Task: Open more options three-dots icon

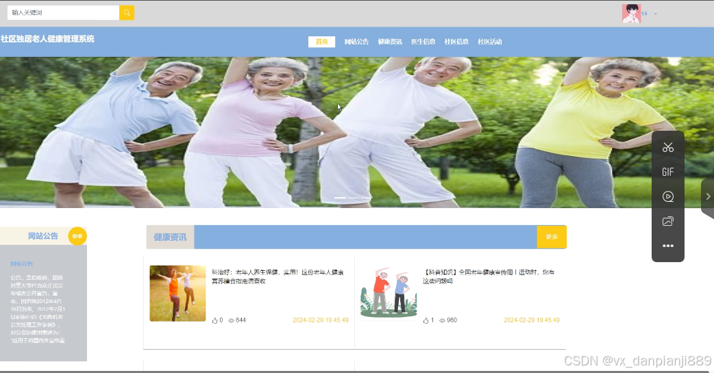Action: click(x=667, y=246)
